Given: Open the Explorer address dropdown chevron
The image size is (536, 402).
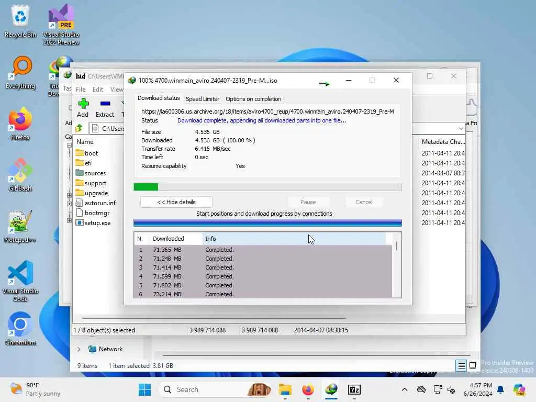Looking at the screenshot, I should pos(461,129).
